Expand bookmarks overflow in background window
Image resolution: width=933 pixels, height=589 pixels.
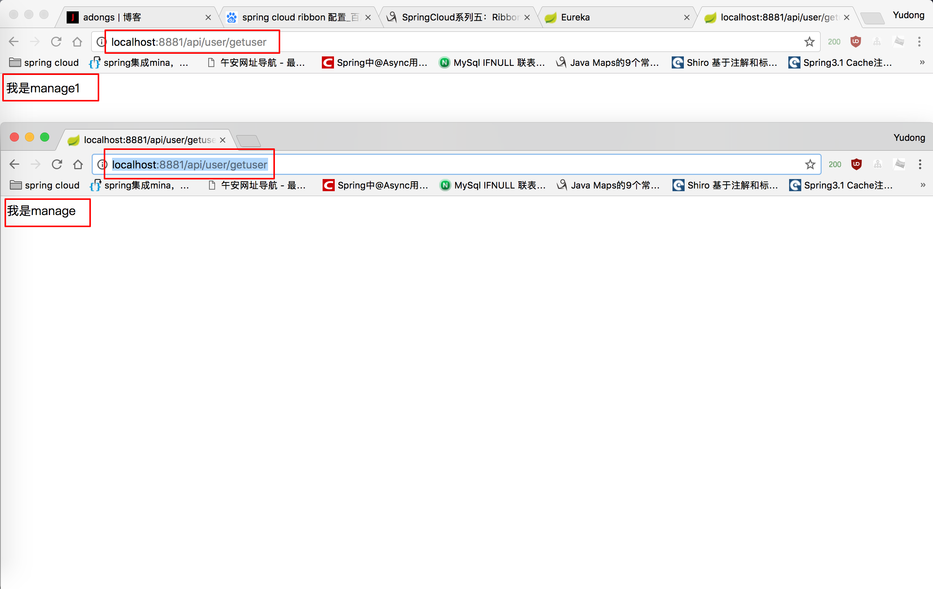click(x=922, y=62)
